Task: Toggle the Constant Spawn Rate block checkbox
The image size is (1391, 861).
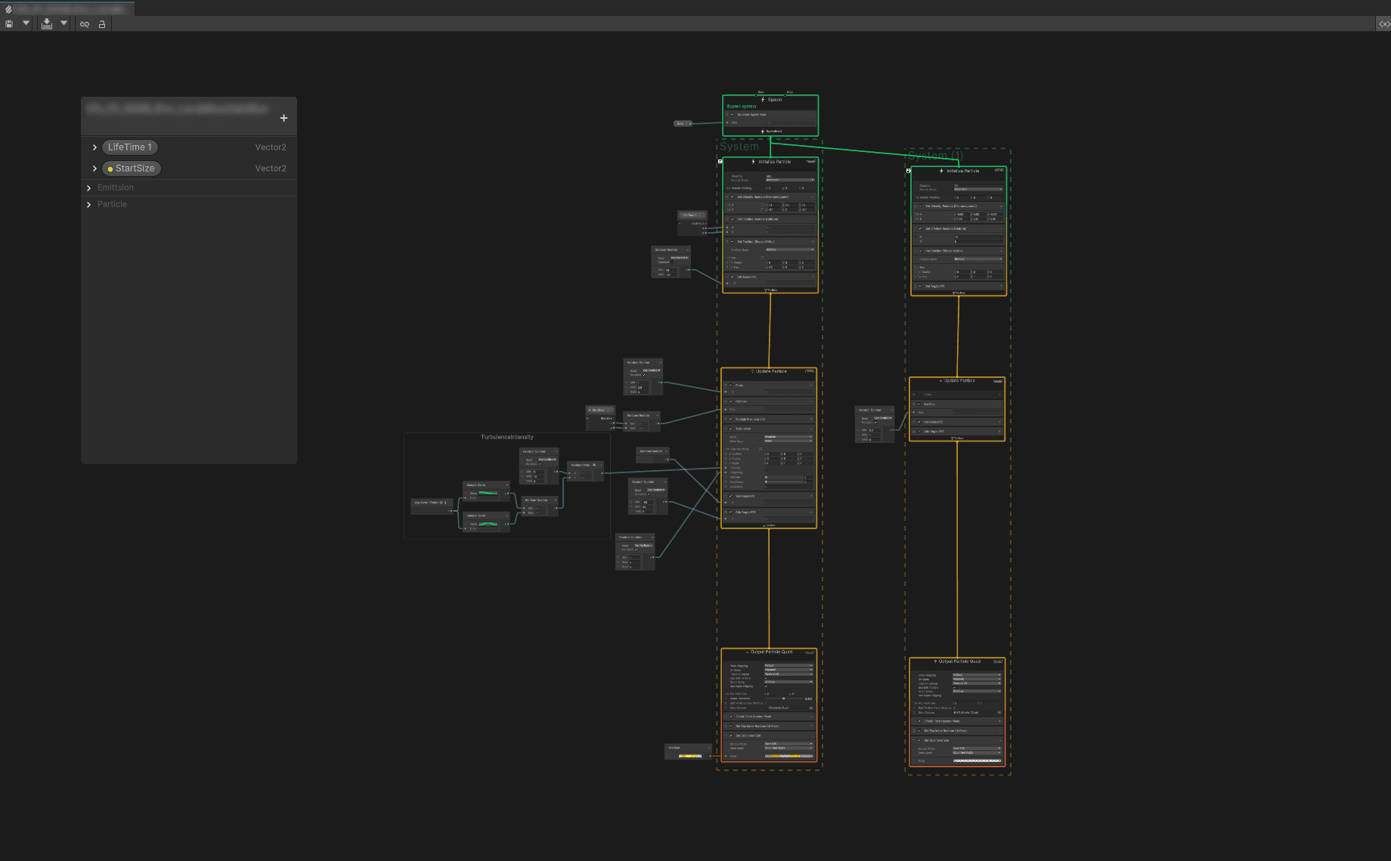Action: click(732, 115)
